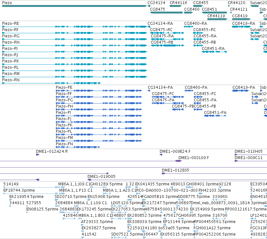This screenshot has width=267, height=239.
Task: Click the CG8455-RC transcript label
Action: click(x=205, y=29)
